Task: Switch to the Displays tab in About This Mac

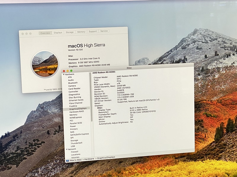Action: click(58, 32)
